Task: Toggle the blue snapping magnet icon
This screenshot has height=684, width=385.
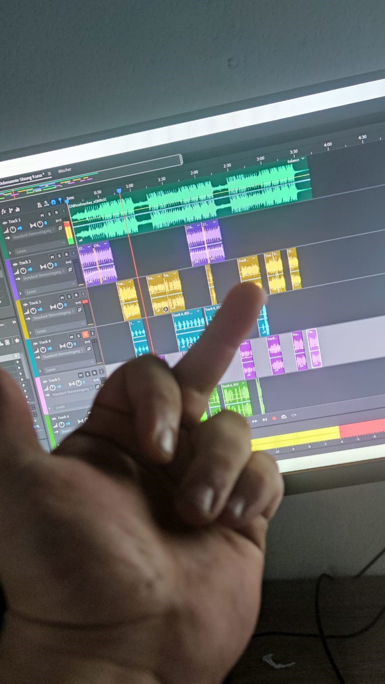Action: pos(53,201)
